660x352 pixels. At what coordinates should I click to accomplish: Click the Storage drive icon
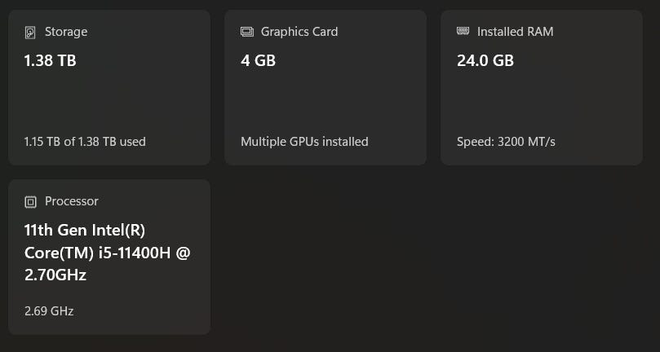point(30,33)
